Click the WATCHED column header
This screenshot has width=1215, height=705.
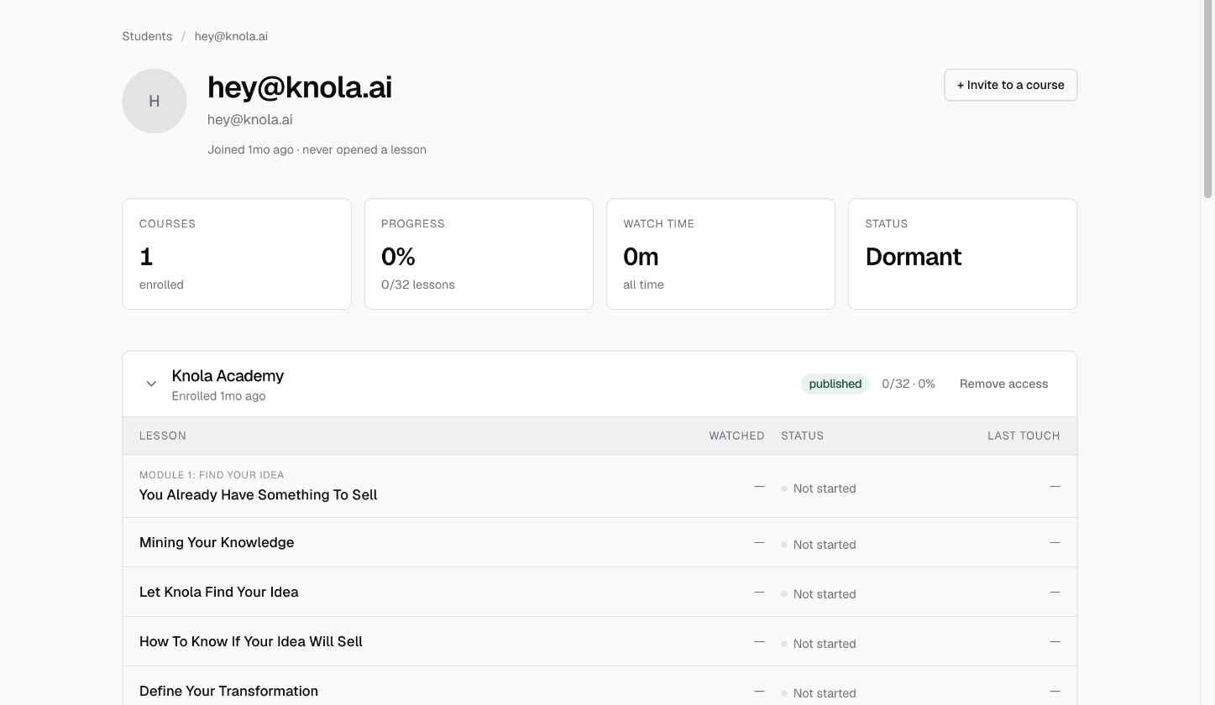736,436
